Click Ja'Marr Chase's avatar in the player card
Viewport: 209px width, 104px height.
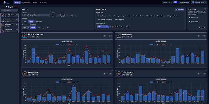25,74
